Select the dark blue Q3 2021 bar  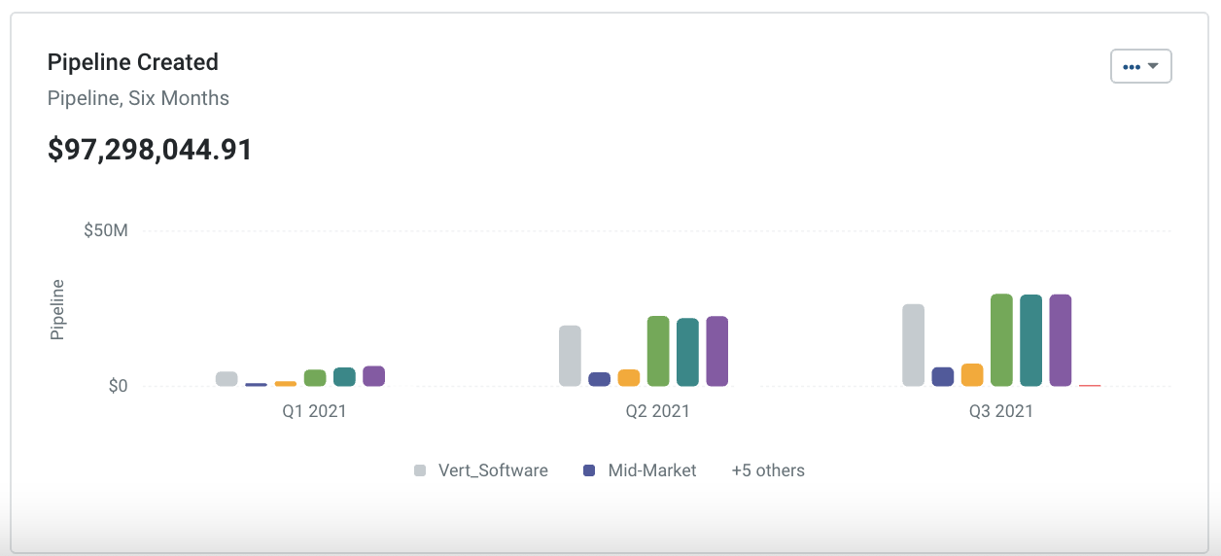(x=942, y=377)
